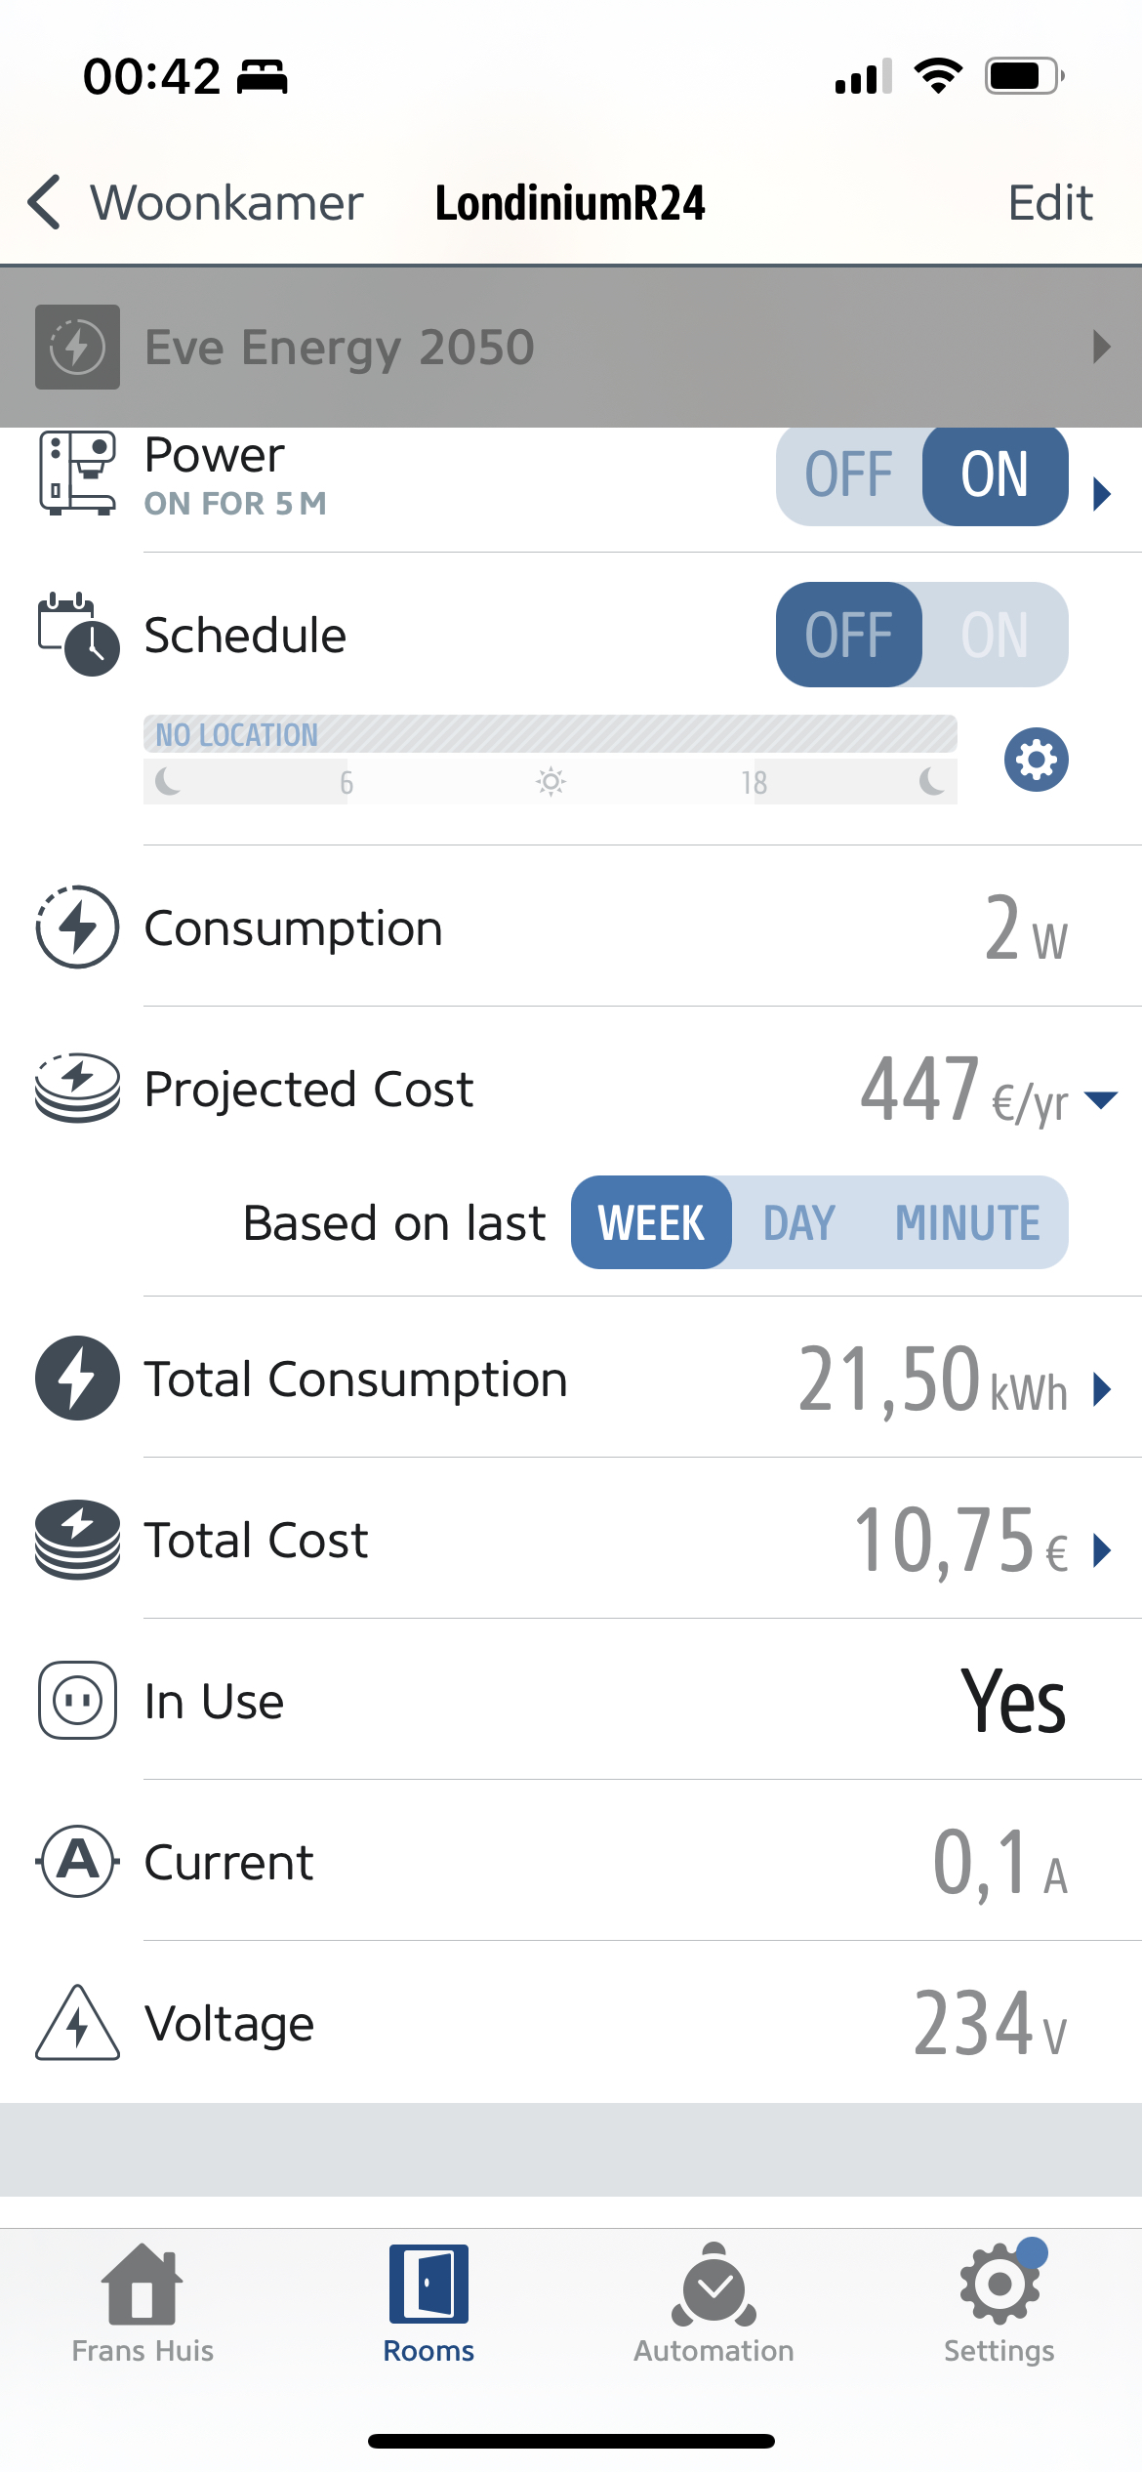Turn Schedule toggle ON

click(x=994, y=635)
